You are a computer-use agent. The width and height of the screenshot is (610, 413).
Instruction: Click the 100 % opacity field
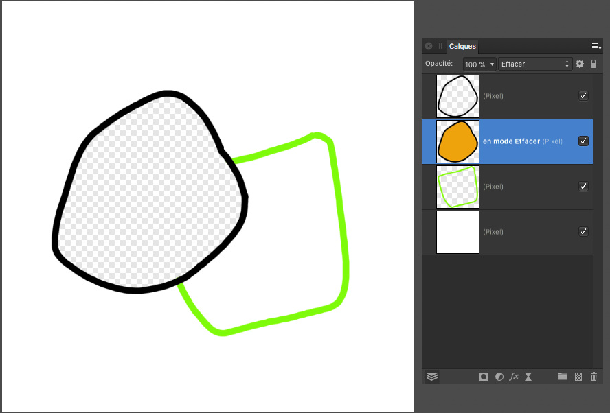475,64
